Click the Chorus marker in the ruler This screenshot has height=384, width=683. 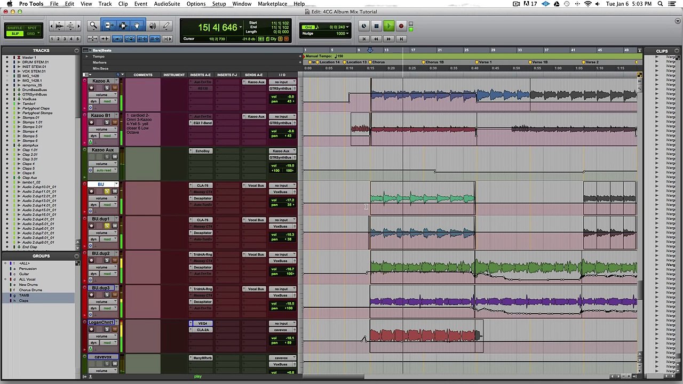tap(378, 62)
